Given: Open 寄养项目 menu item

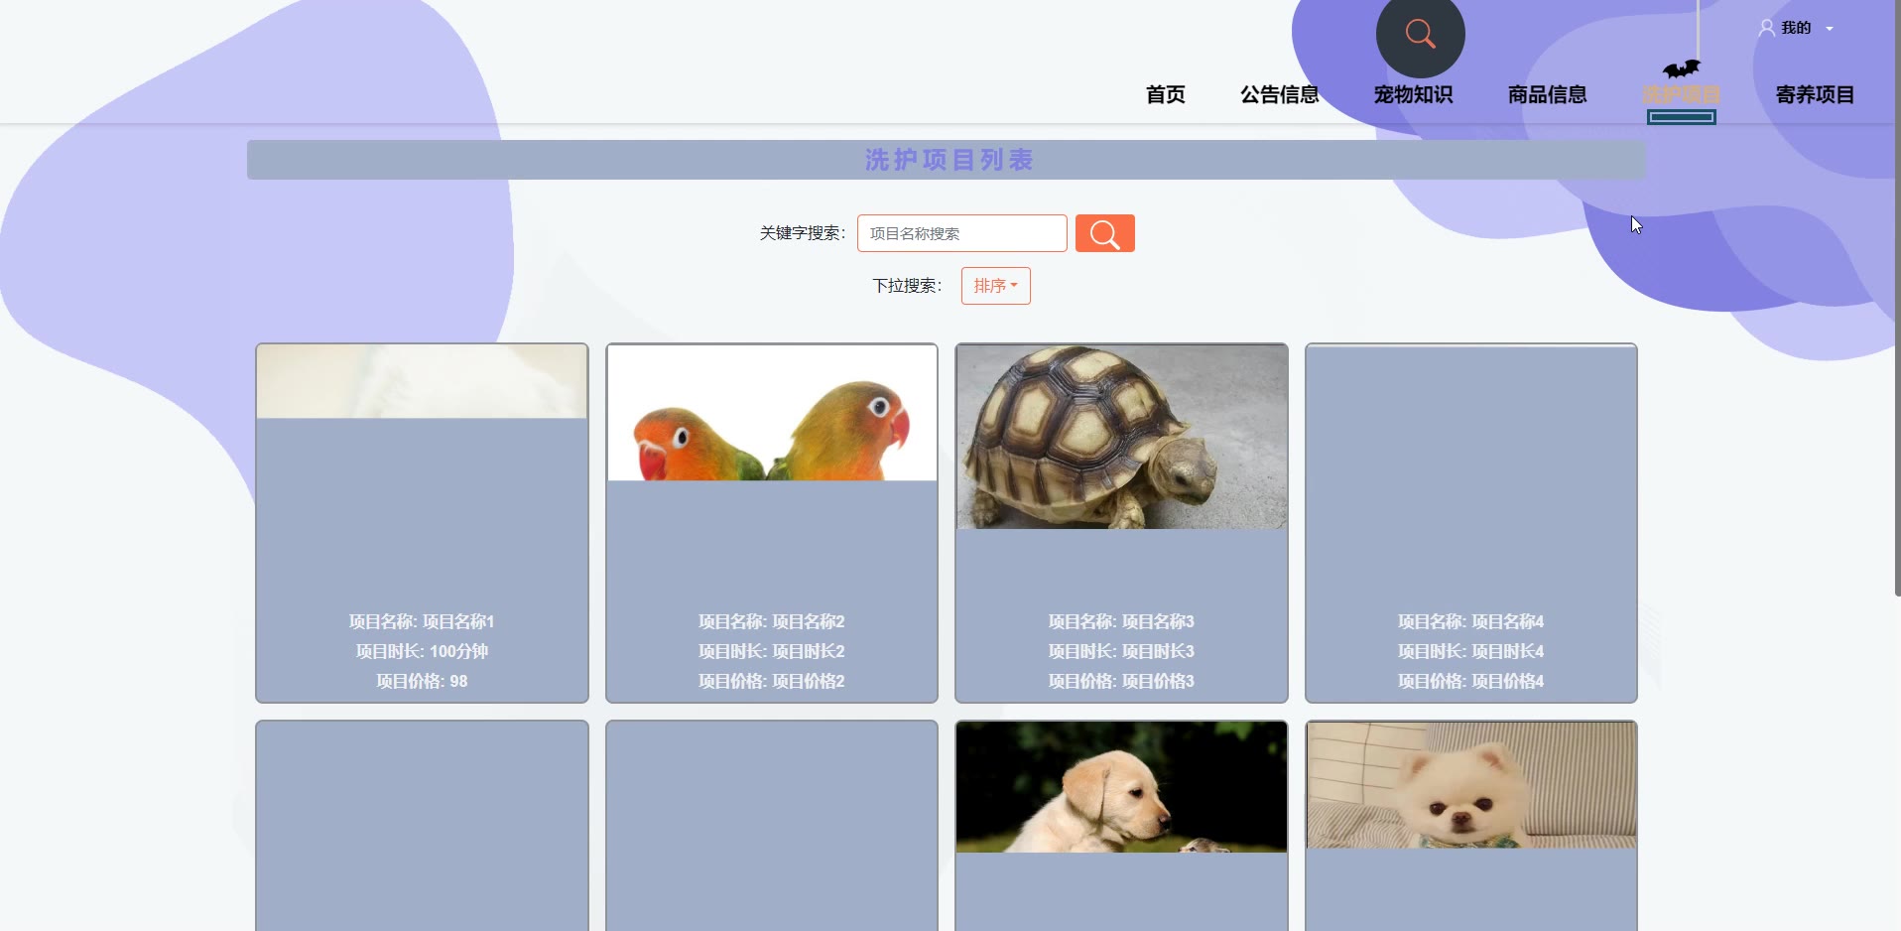Looking at the screenshot, I should tap(1815, 94).
